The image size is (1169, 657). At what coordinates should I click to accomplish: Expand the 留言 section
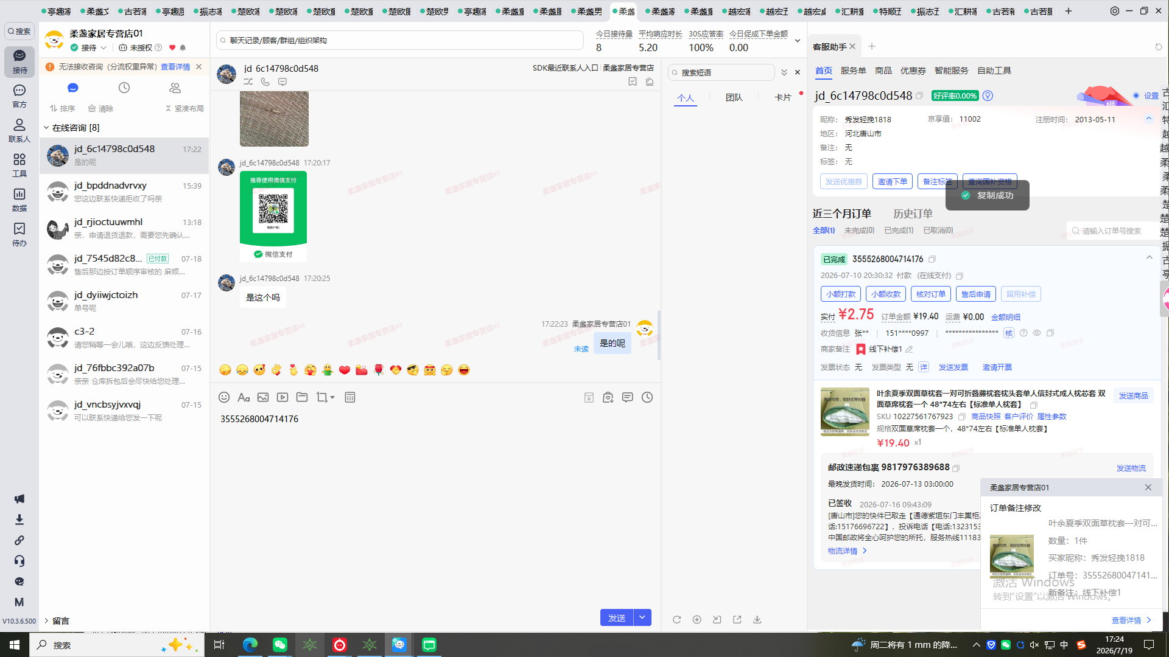[46, 620]
